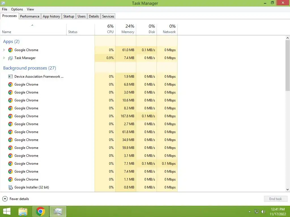The height and width of the screenshot is (217, 290).
Task: Click the Chrome icon in the 59.9 MB row
Action: pyautogui.click(x=10, y=148)
